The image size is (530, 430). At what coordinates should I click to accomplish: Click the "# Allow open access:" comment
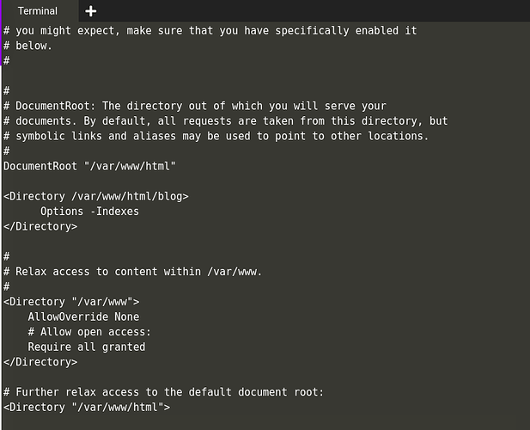coord(89,332)
